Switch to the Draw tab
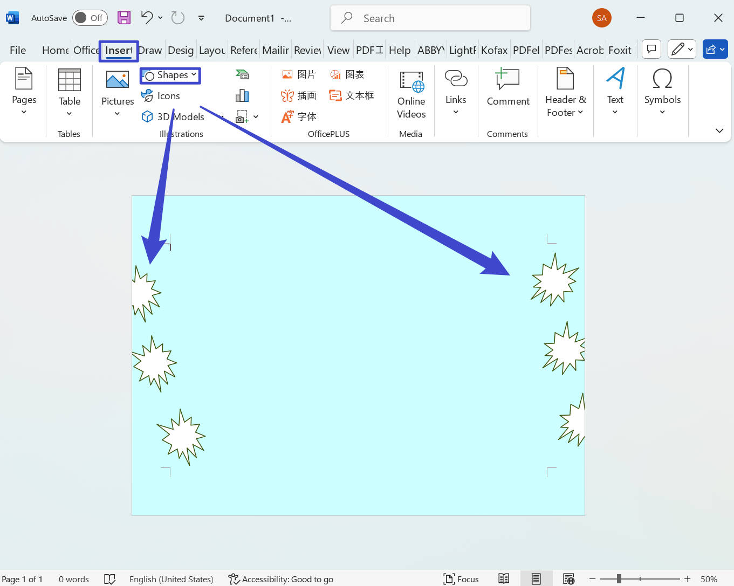The image size is (734, 586). [150, 50]
